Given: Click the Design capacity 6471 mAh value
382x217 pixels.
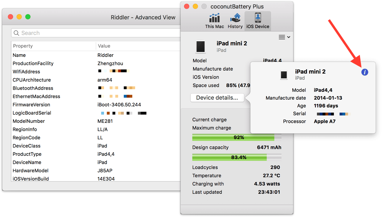Looking at the screenshot, I should pos(269,147).
